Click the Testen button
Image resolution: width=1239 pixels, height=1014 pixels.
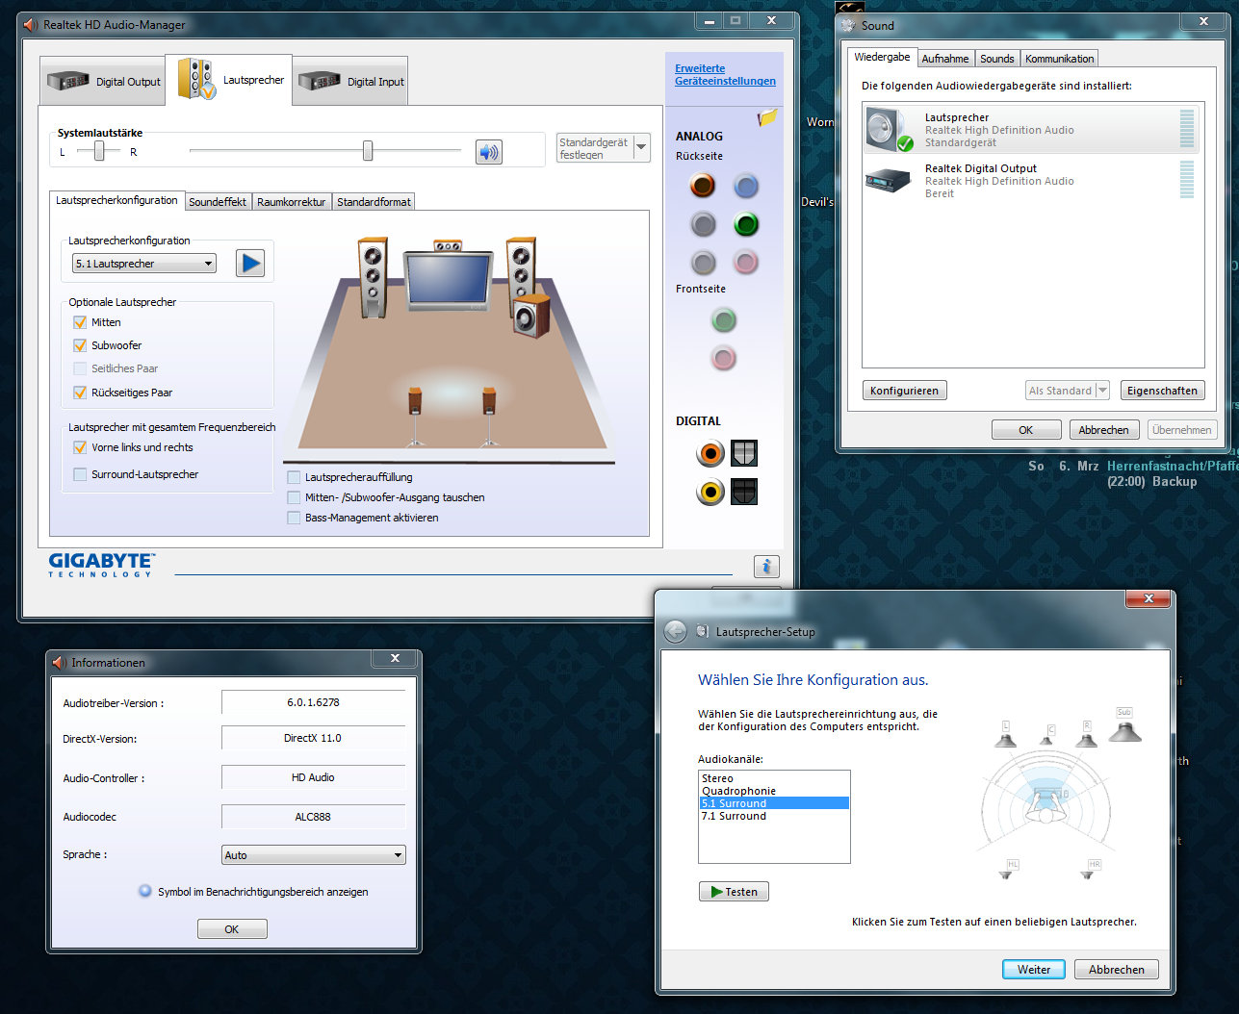click(x=734, y=892)
